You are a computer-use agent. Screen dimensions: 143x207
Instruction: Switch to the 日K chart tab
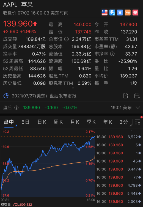tap(42, 122)
